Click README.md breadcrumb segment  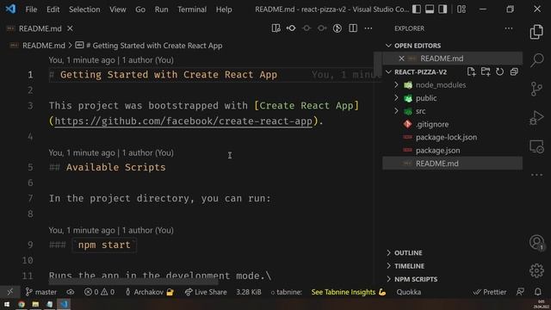pos(44,46)
